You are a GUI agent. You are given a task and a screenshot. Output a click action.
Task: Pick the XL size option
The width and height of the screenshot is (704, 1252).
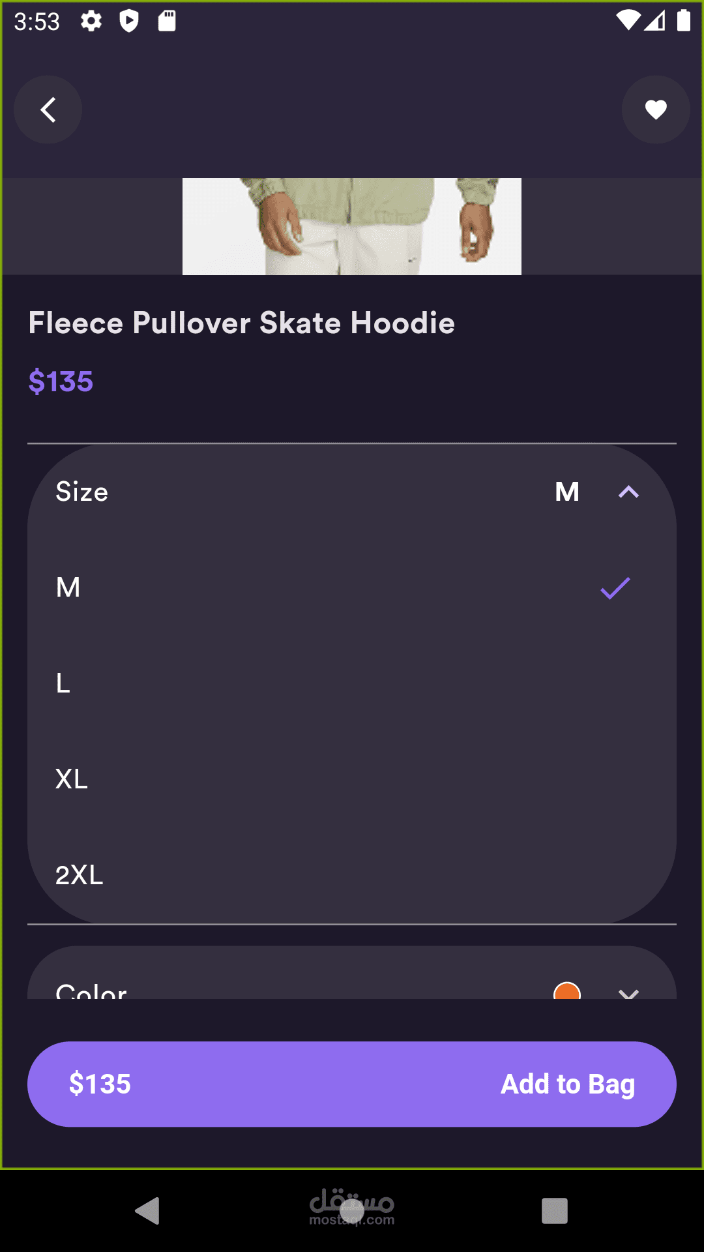pyautogui.click(x=352, y=779)
